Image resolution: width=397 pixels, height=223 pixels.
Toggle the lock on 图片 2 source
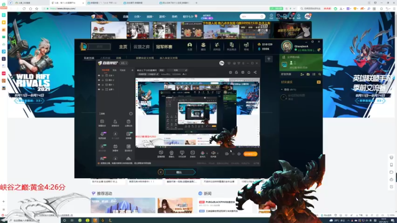pyautogui.click(x=103, y=80)
